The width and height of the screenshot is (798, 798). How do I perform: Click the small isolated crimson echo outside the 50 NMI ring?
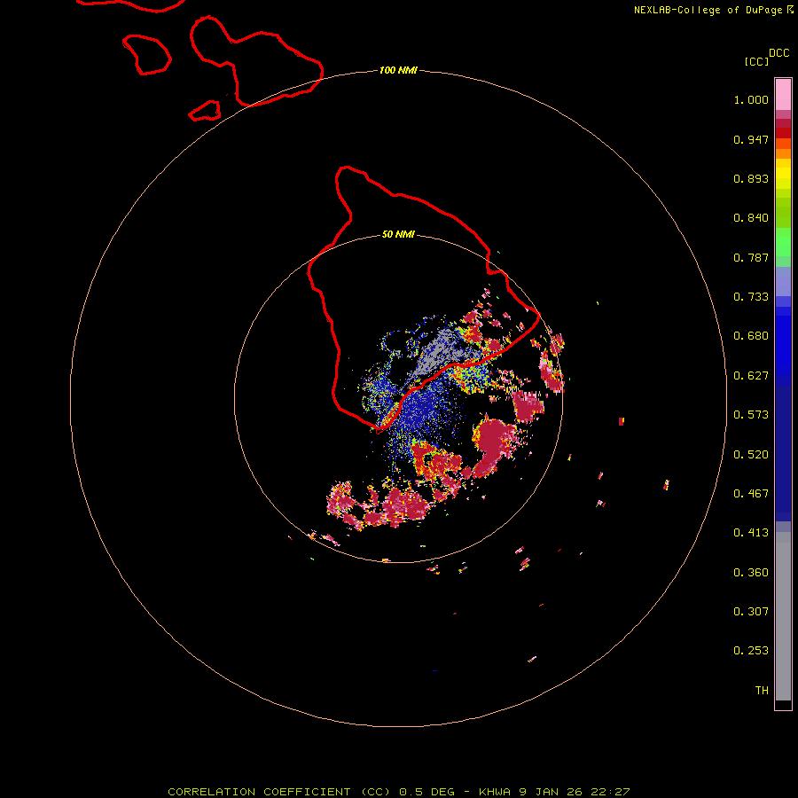click(622, 421)
